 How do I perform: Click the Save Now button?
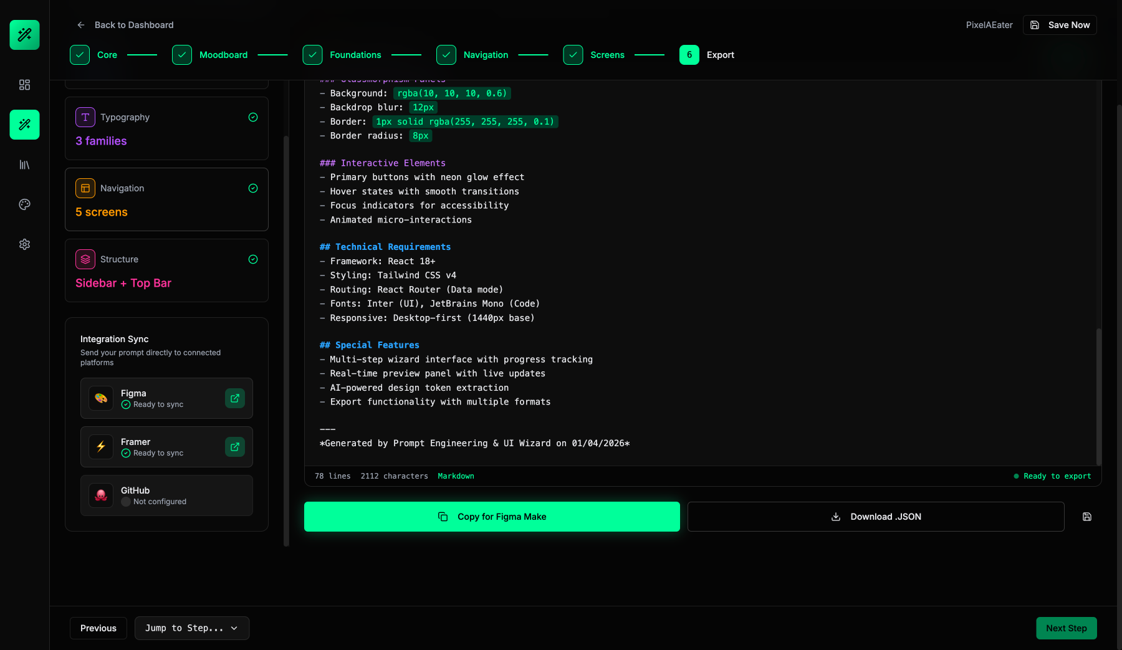[x=1060, y=25]
